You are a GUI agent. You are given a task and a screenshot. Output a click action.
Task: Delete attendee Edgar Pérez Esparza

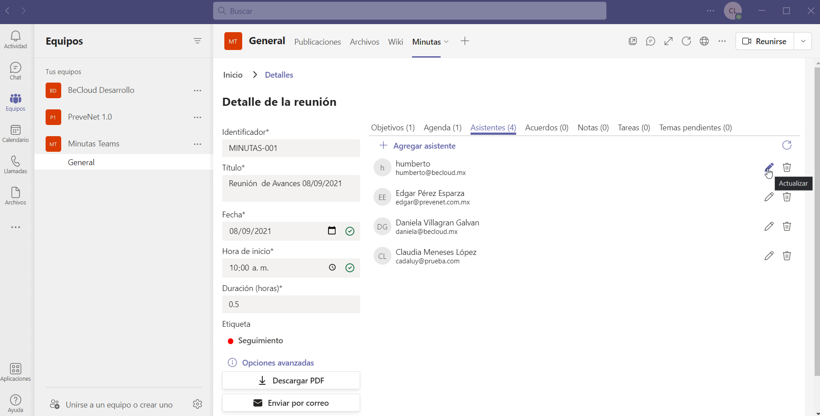tap(787, 197)
